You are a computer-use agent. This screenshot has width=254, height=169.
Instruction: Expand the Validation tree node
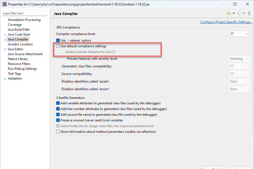5,78
